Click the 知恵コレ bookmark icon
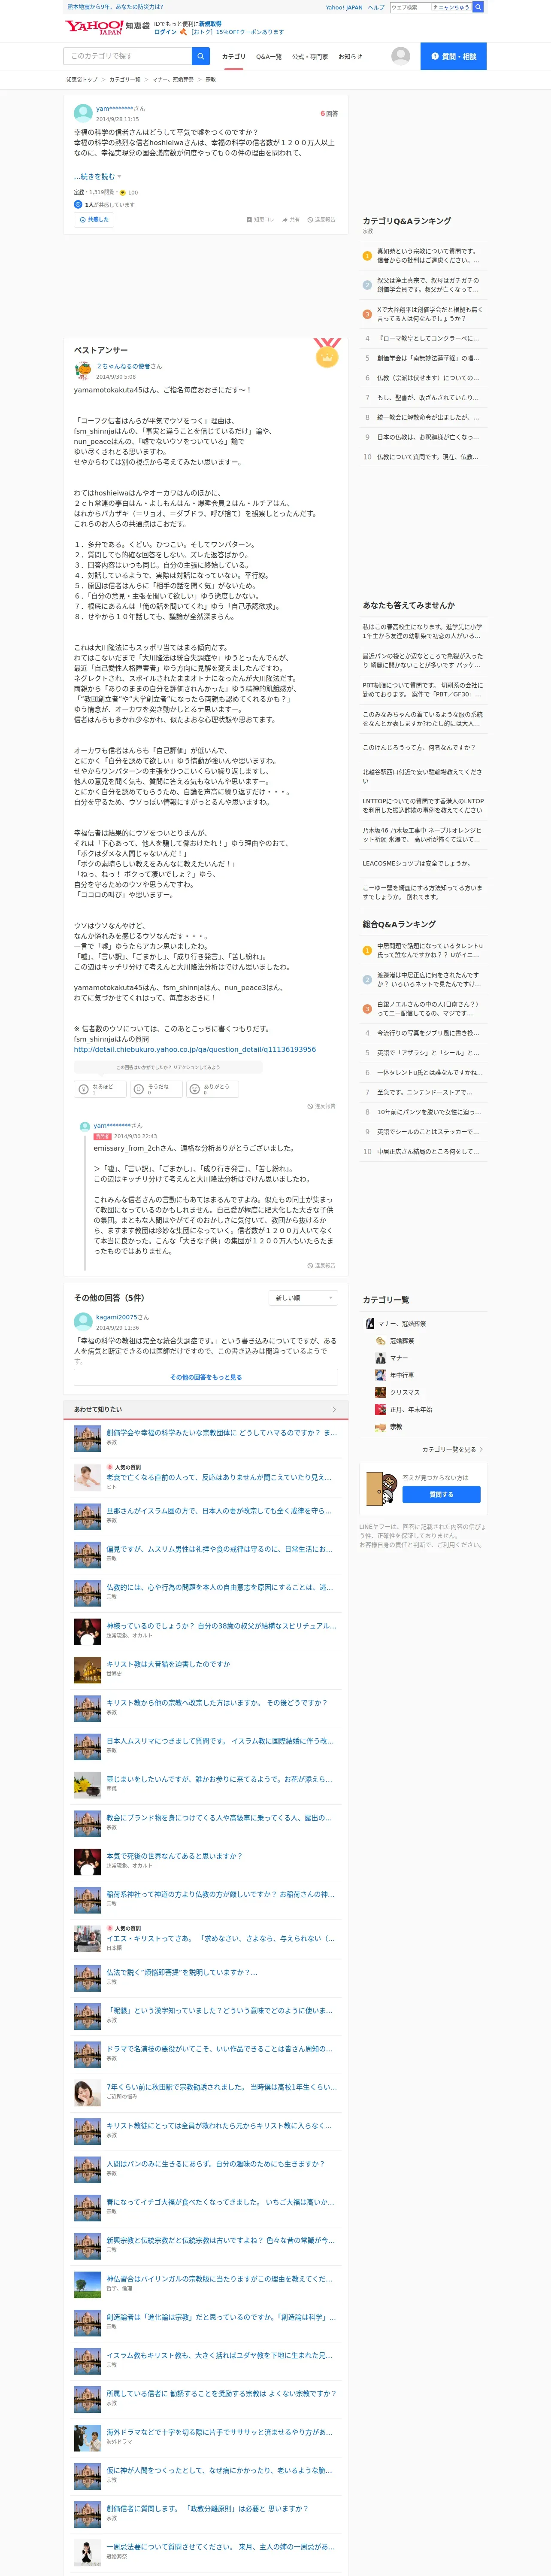The image size is (551, 2576). 260,219
